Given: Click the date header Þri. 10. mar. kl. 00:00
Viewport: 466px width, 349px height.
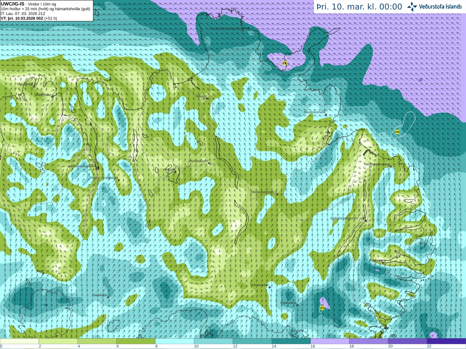Looking at the screenshot, I should 359,7.
